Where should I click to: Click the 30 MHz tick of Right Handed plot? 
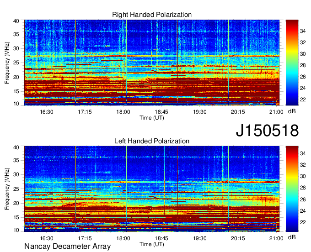16,48
